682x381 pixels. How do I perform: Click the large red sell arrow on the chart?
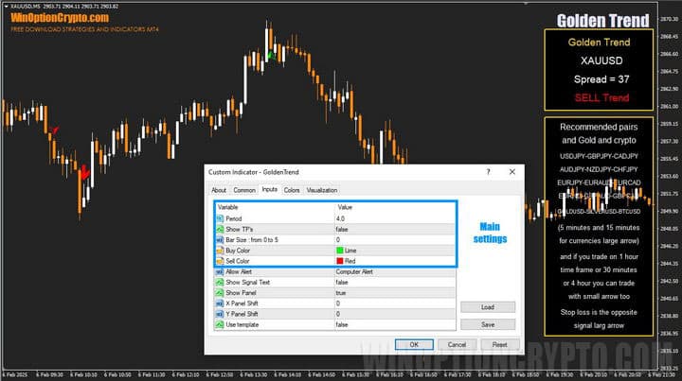pyautogui.click(x=85, y=172)
